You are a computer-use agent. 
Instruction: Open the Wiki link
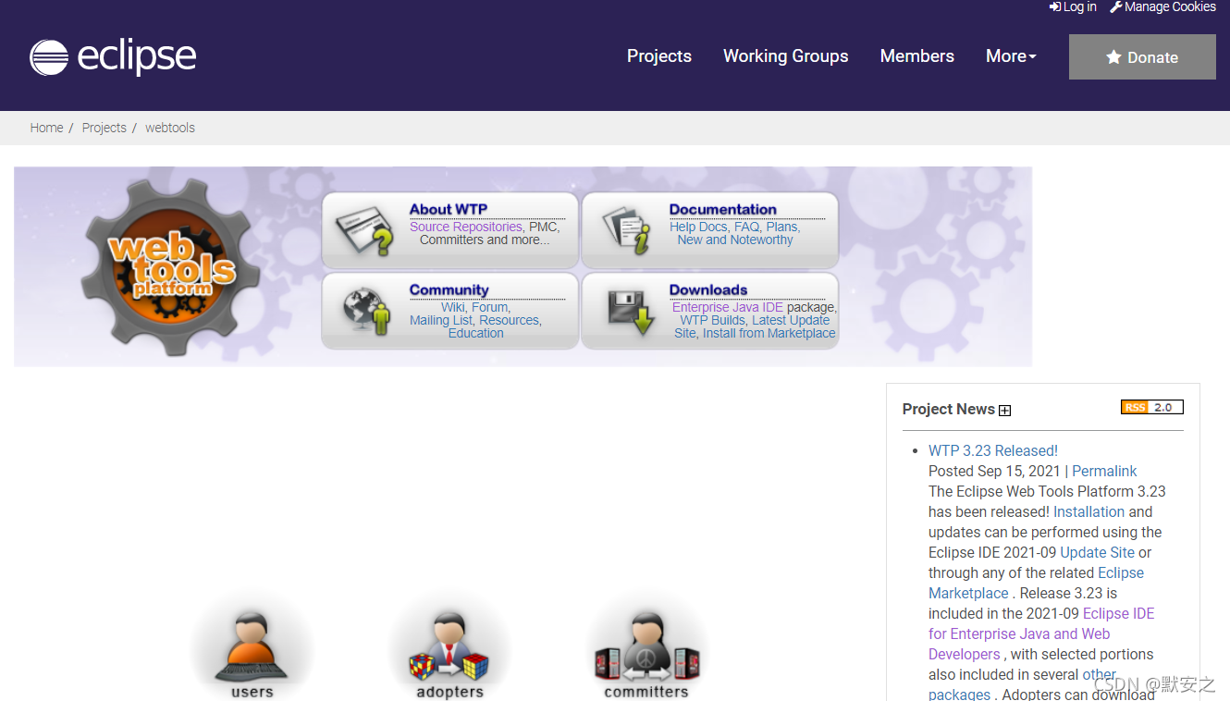[453, 307]
